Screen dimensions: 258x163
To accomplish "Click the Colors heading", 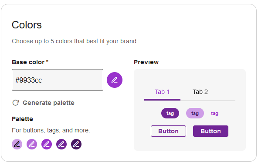I will 27,25.
